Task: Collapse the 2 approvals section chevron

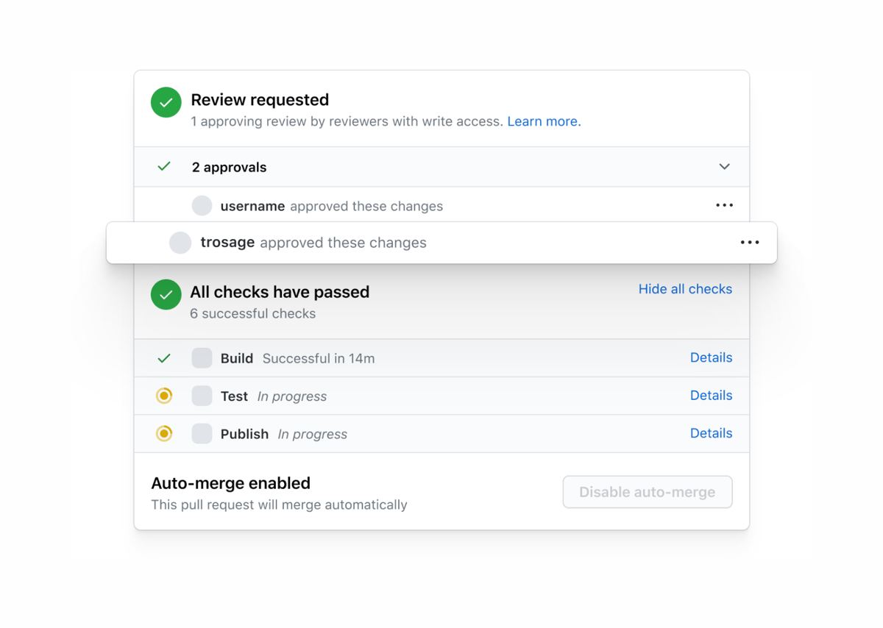Action: (724, 167)
